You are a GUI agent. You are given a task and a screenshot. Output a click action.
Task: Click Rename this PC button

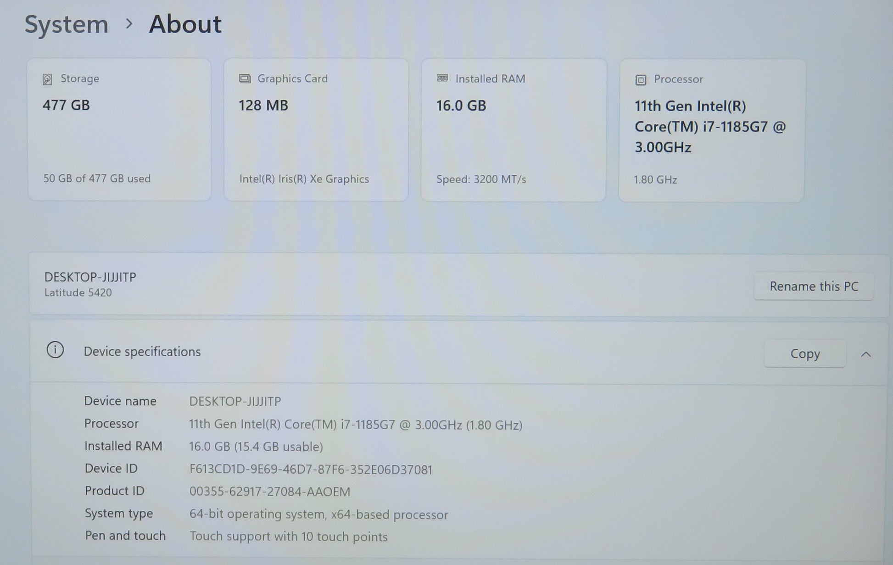tap(814, 286)
